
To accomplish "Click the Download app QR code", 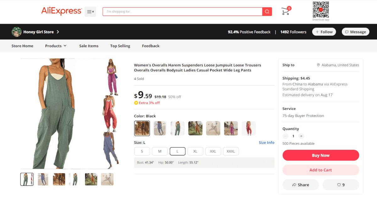I will pyautogui.click(x=321, y=9).
